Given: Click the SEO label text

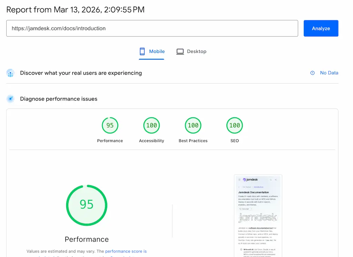Looking at the screenshot, I should [234, 140].
